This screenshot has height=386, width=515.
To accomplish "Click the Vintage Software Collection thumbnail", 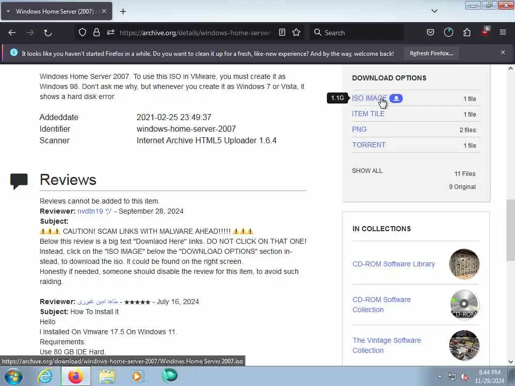I will pyautogui.click(x=464, y=345).
